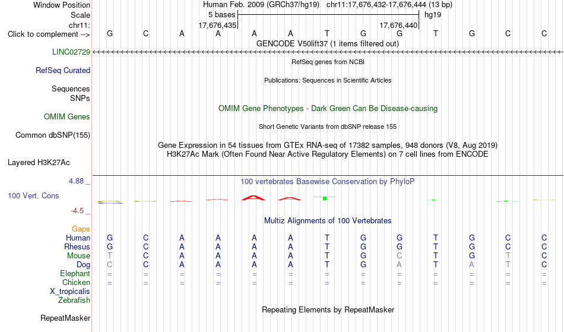This screenshot has width=564, height=332.
Task: Click the OMIM Genes track label
Action: click(x=67, y=117)
